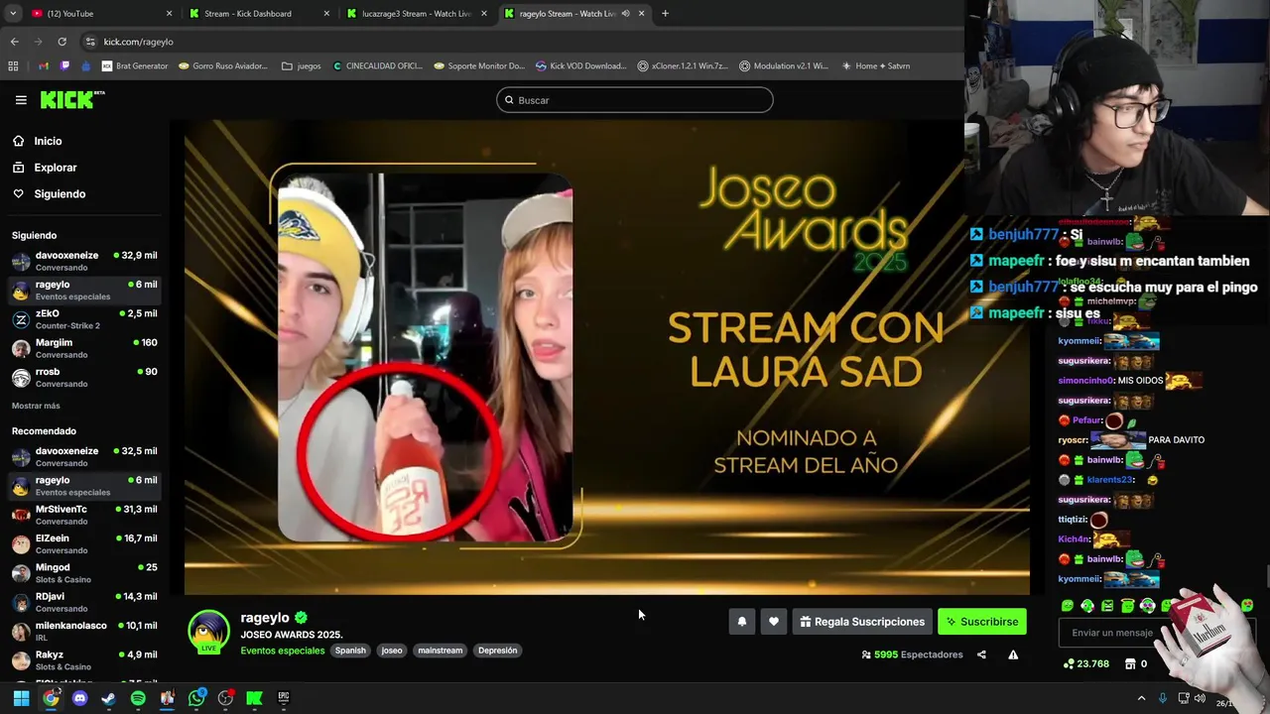This screenshot has width=1270, height=714.
Task: Open RDjavi recommended channel
Action: 84,602
